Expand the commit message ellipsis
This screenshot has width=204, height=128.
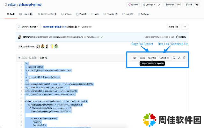click(x=98, y=37)
